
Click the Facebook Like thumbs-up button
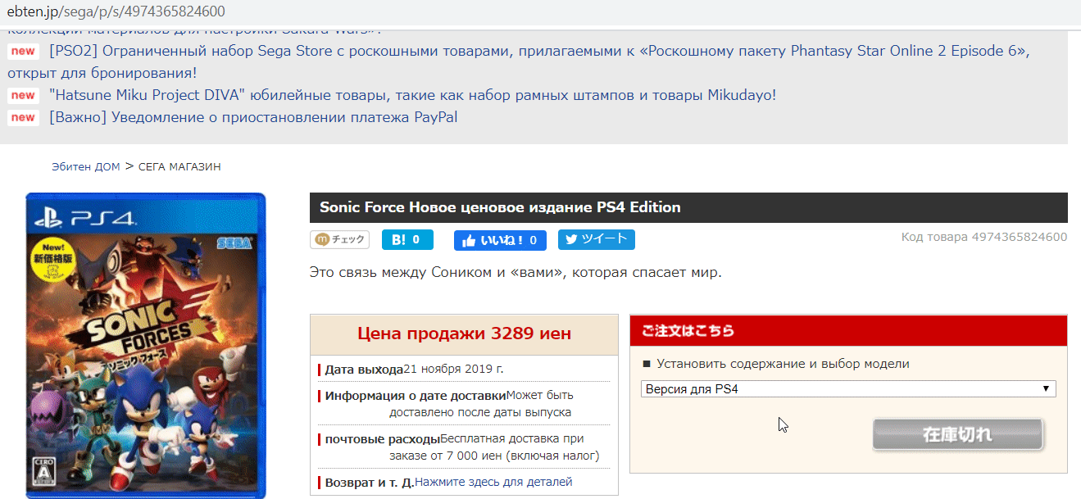[500, 240]
